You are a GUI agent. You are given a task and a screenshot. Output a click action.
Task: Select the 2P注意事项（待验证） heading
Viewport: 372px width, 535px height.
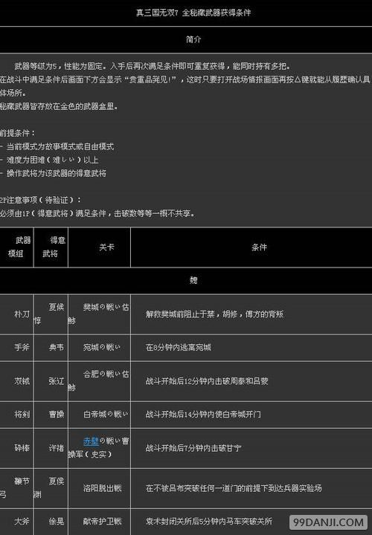tap(41, 201)
